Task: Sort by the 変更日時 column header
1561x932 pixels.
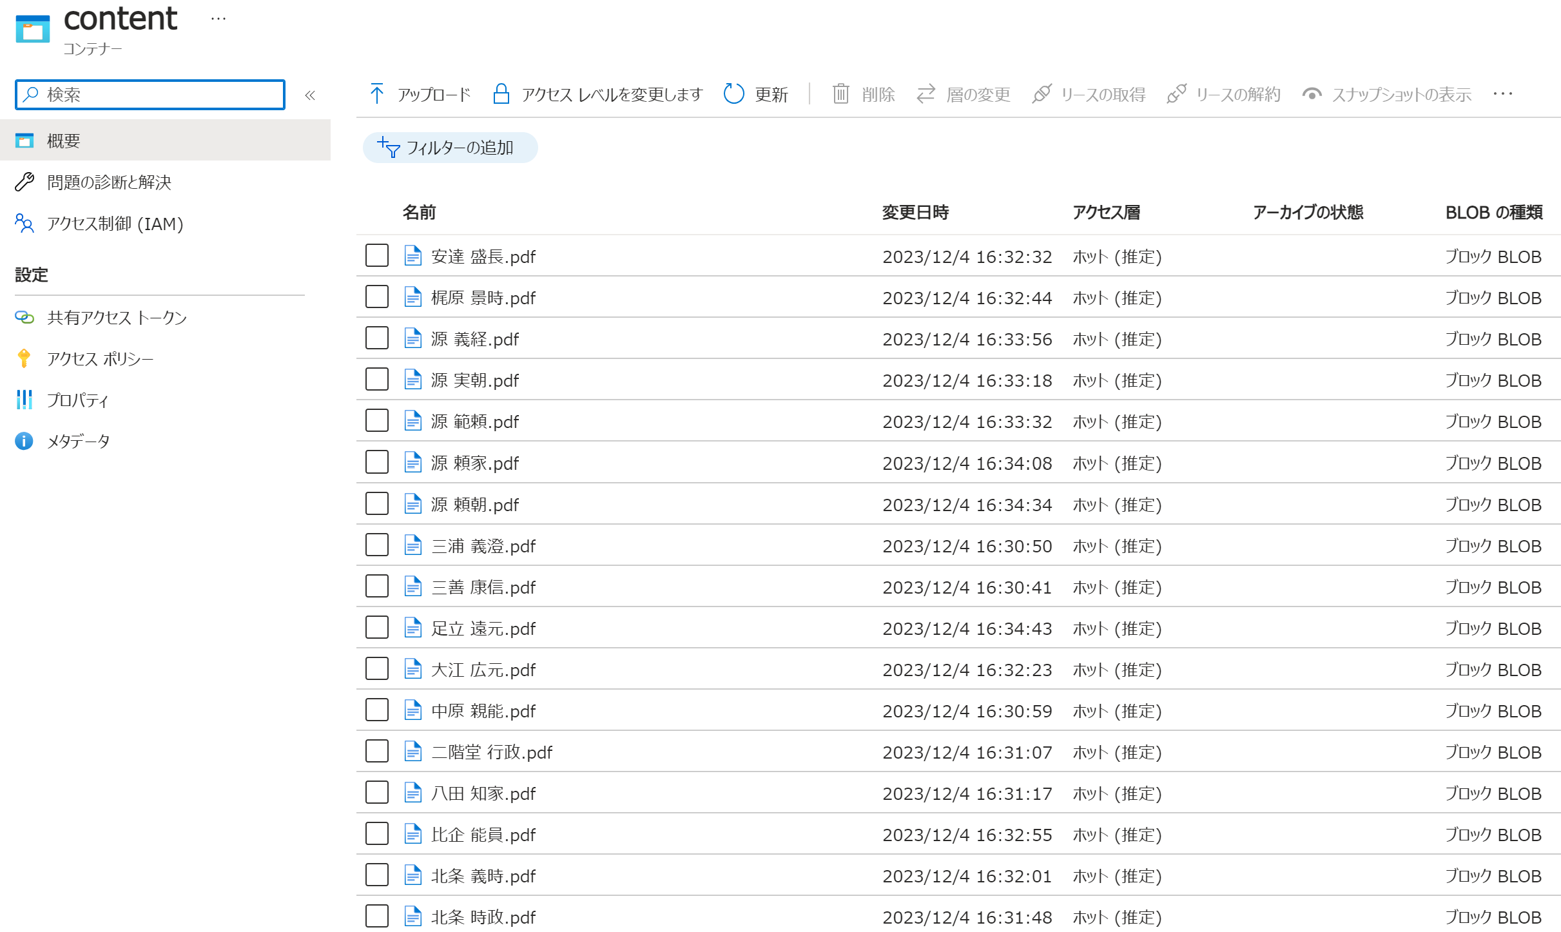Action: (915, 212)
